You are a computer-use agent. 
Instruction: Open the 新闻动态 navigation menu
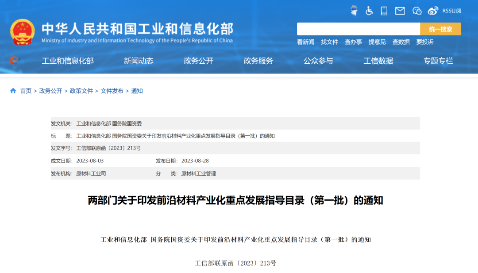(x=139, y=61)
